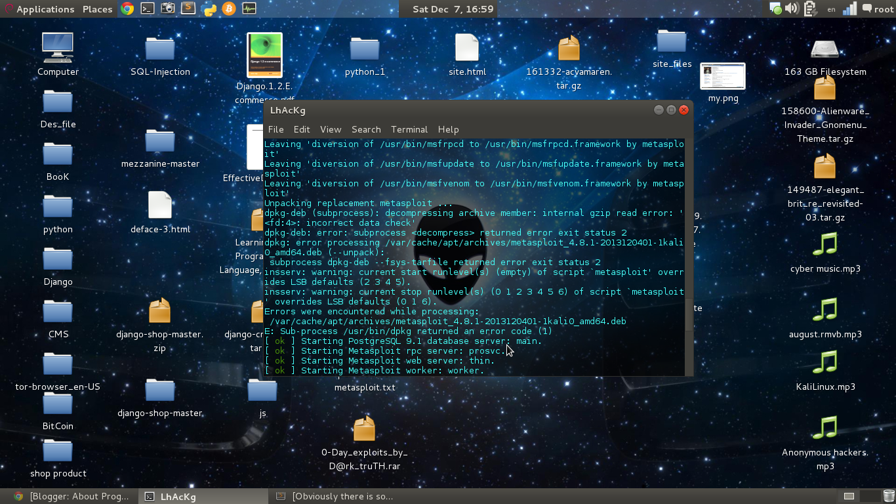Open the File menu in the terminal
The width and height of the screenshot is (896, 504).
pyautogui.click(x=275, y=129)
